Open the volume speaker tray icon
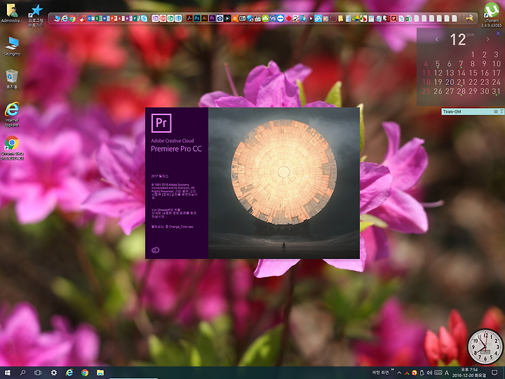Viewport: 505px width, 379px height. (x=430, y=373)
